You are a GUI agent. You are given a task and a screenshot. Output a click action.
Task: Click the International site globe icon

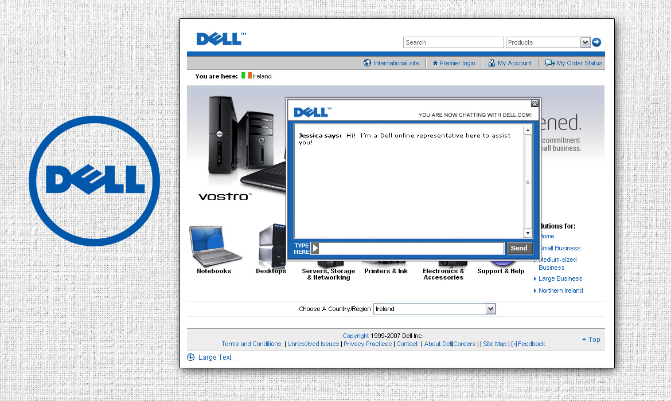pos(367,63)
